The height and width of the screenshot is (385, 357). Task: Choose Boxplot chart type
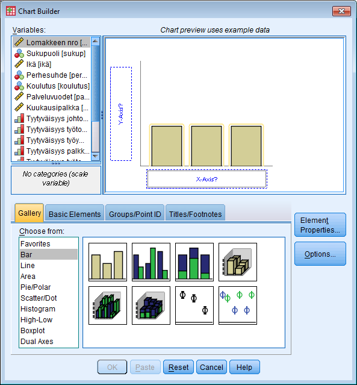[49, 331]
